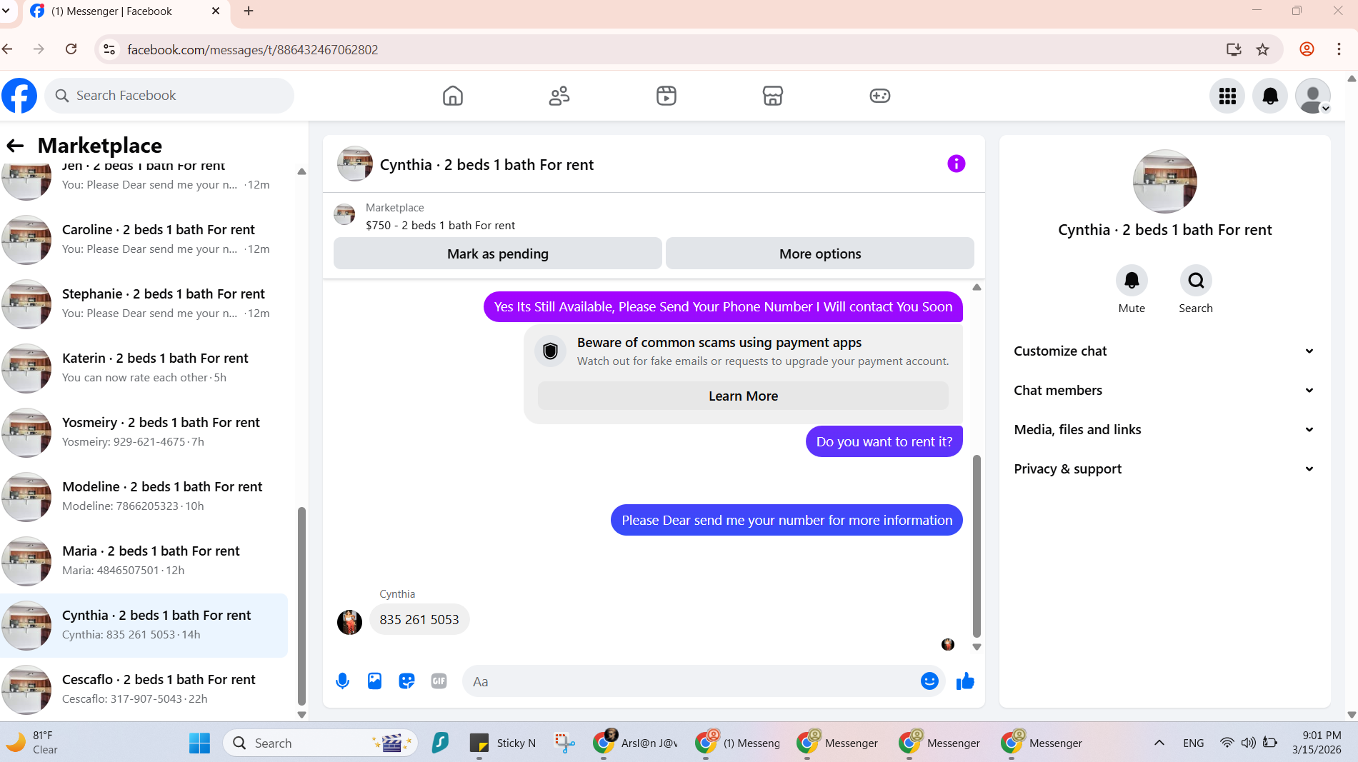This screenshot has height=762, width=1358.
Task: Open the Gaming controller icon
Action: [x=879, y=96]
